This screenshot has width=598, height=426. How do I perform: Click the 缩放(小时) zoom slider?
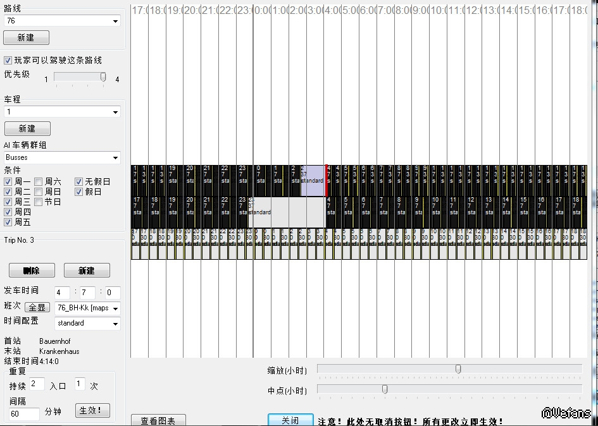[450, 369]
